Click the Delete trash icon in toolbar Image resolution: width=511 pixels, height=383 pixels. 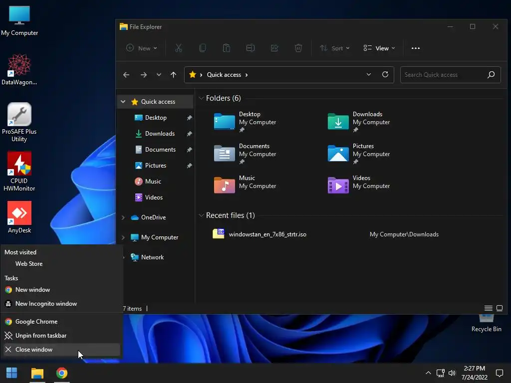[298, 48]
